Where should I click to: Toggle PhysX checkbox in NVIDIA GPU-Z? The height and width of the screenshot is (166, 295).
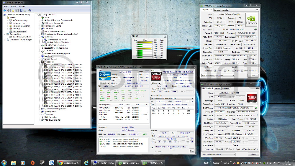[x=233, y=71]
